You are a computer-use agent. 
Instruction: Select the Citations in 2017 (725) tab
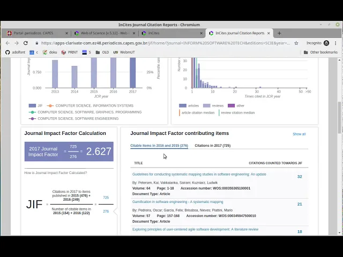click(x=213, y=146)
